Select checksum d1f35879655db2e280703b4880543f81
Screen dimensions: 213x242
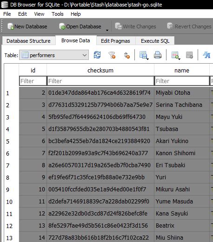coord(100,129)
